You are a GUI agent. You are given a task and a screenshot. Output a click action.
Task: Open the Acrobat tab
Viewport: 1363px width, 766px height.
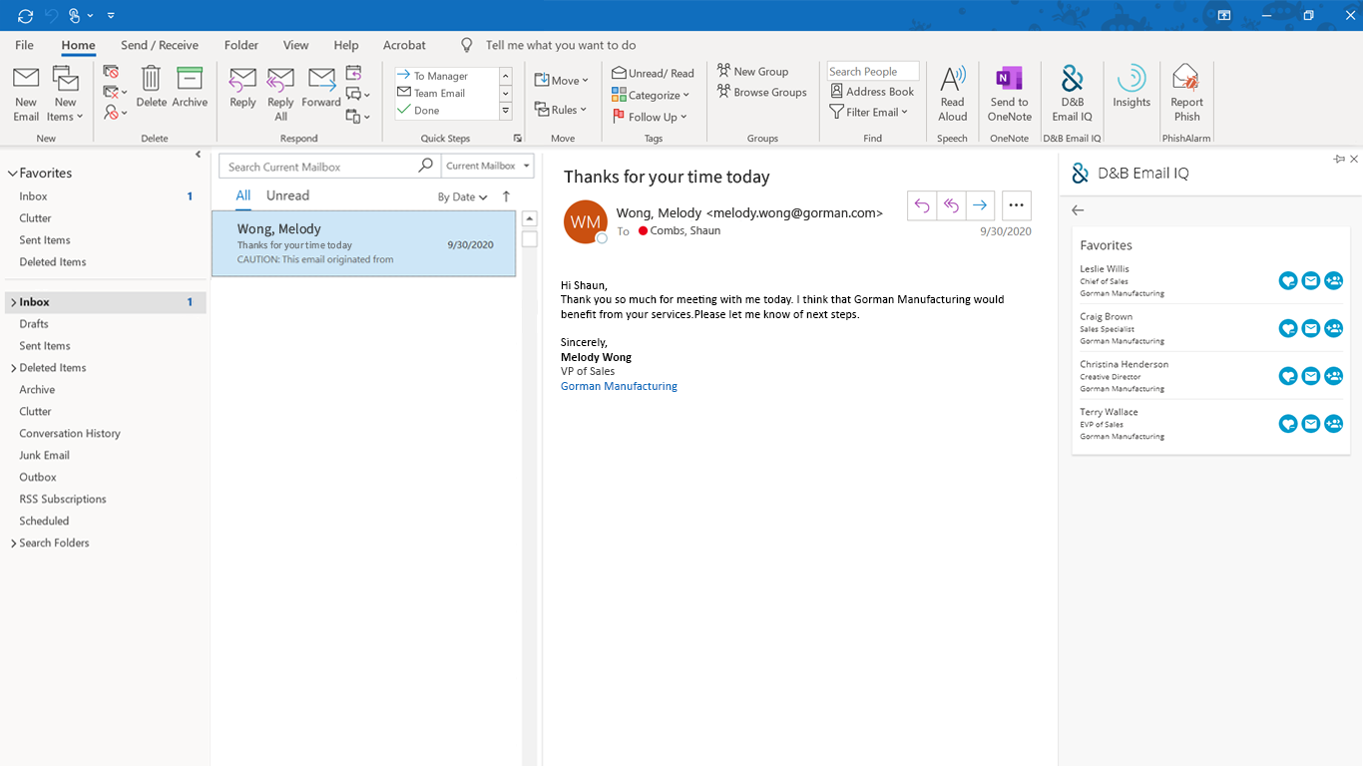coord(404,45)
